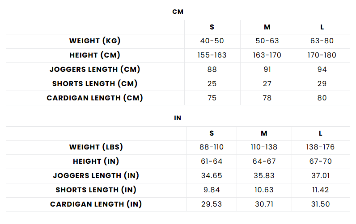Image resolution: width=356 pixels, height=224 pixels.
Task: Click the WEIGHT (LBS) row label
Action: click(96, 147)
